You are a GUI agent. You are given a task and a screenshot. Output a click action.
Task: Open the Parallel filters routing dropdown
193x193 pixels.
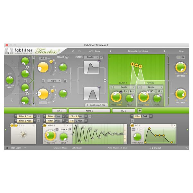[x=91, y=57]
